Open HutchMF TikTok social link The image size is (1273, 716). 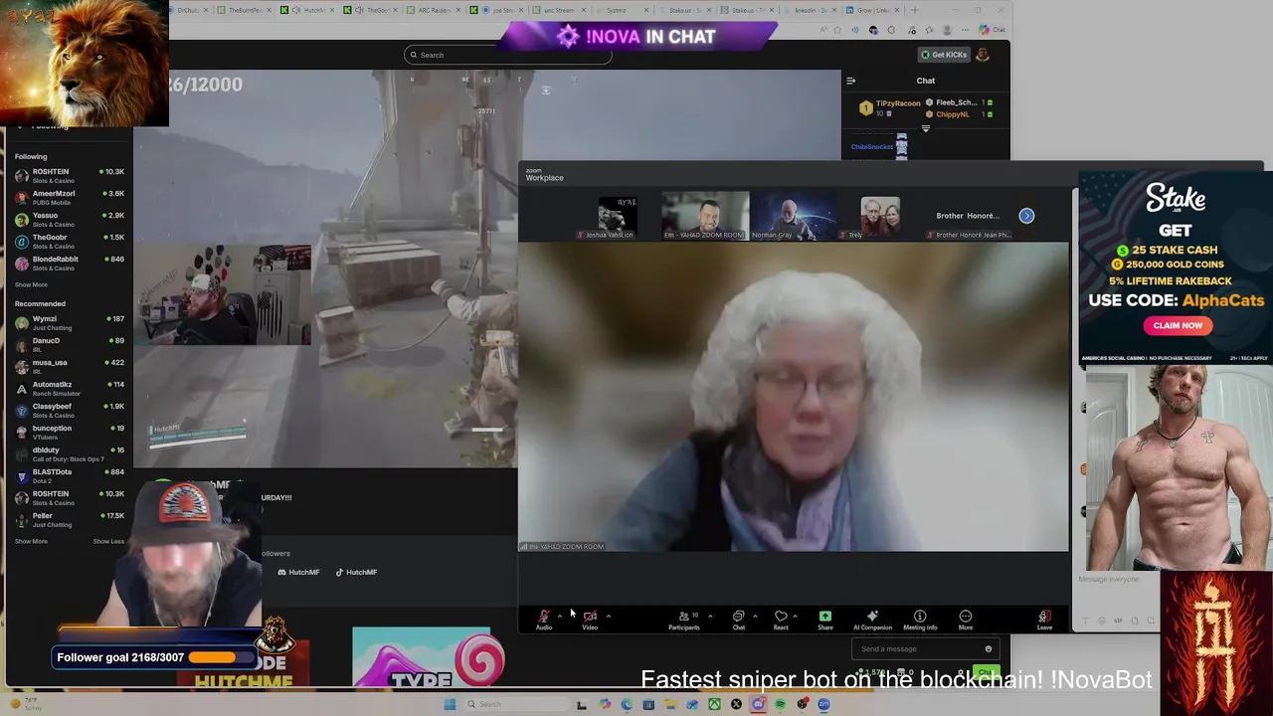click(356, 572)
